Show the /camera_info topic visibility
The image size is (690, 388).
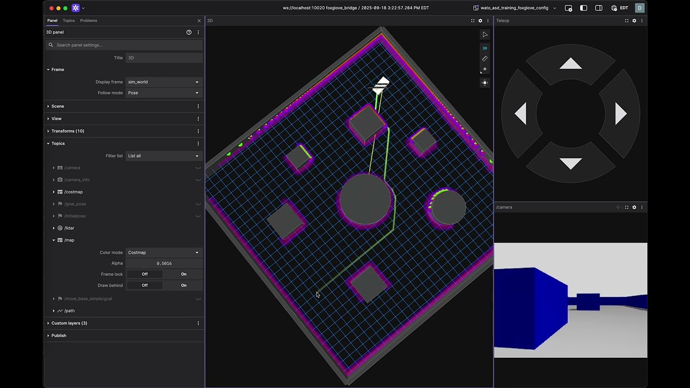(x=198, y=179)
